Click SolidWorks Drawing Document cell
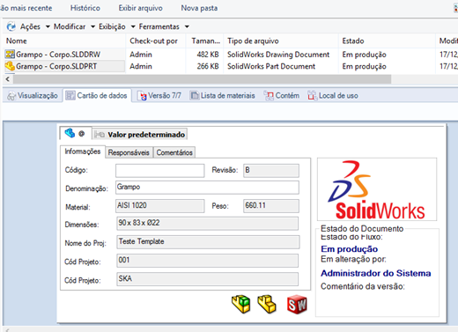This screenshot has width=458, height=332. (x=278, y=55)
